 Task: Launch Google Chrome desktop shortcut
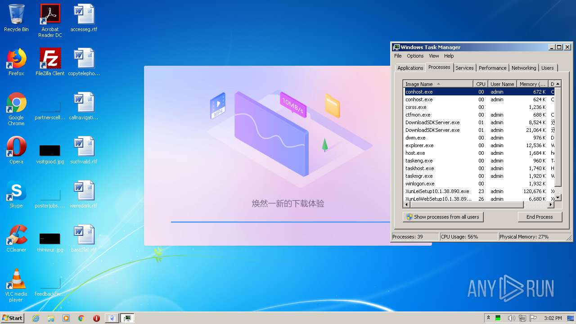tap(16, 109)
